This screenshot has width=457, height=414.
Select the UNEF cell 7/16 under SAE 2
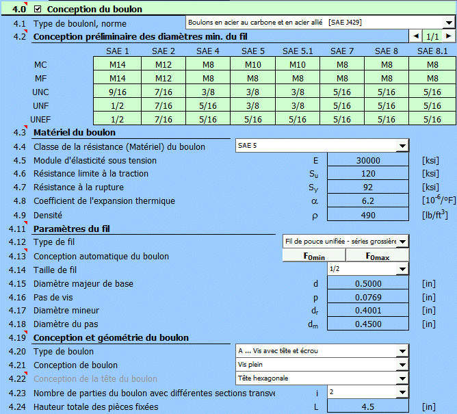(164, 119)
